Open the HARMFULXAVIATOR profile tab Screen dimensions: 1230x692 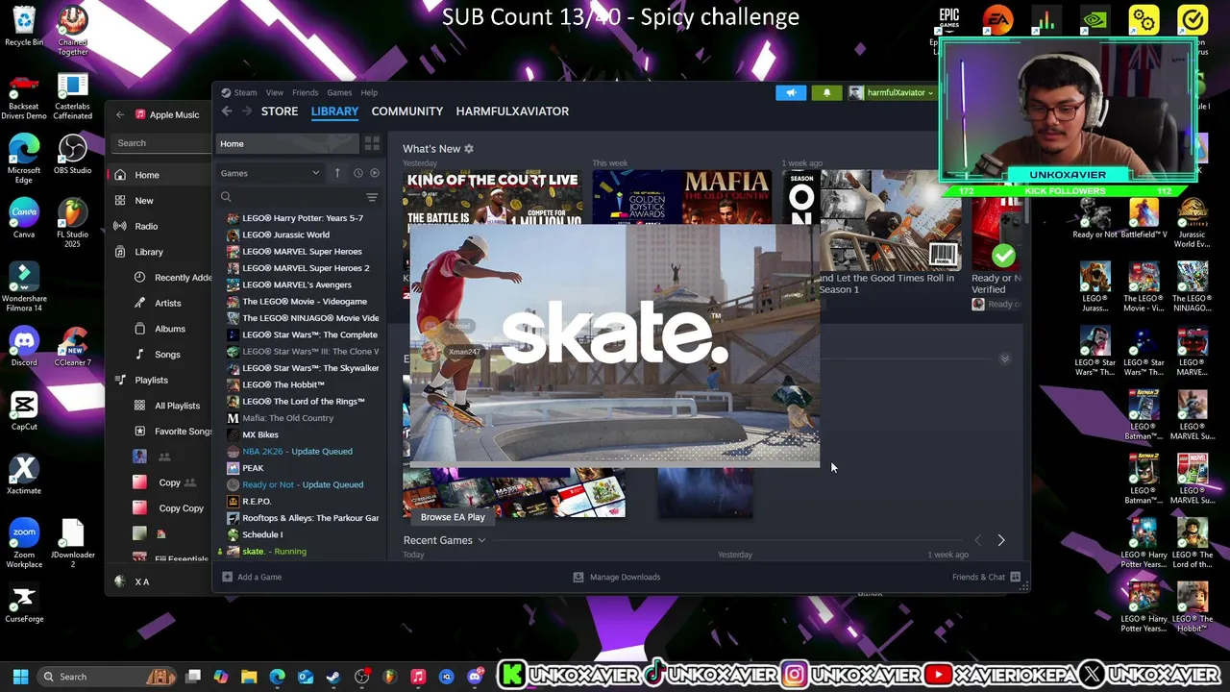click(512, 111)
